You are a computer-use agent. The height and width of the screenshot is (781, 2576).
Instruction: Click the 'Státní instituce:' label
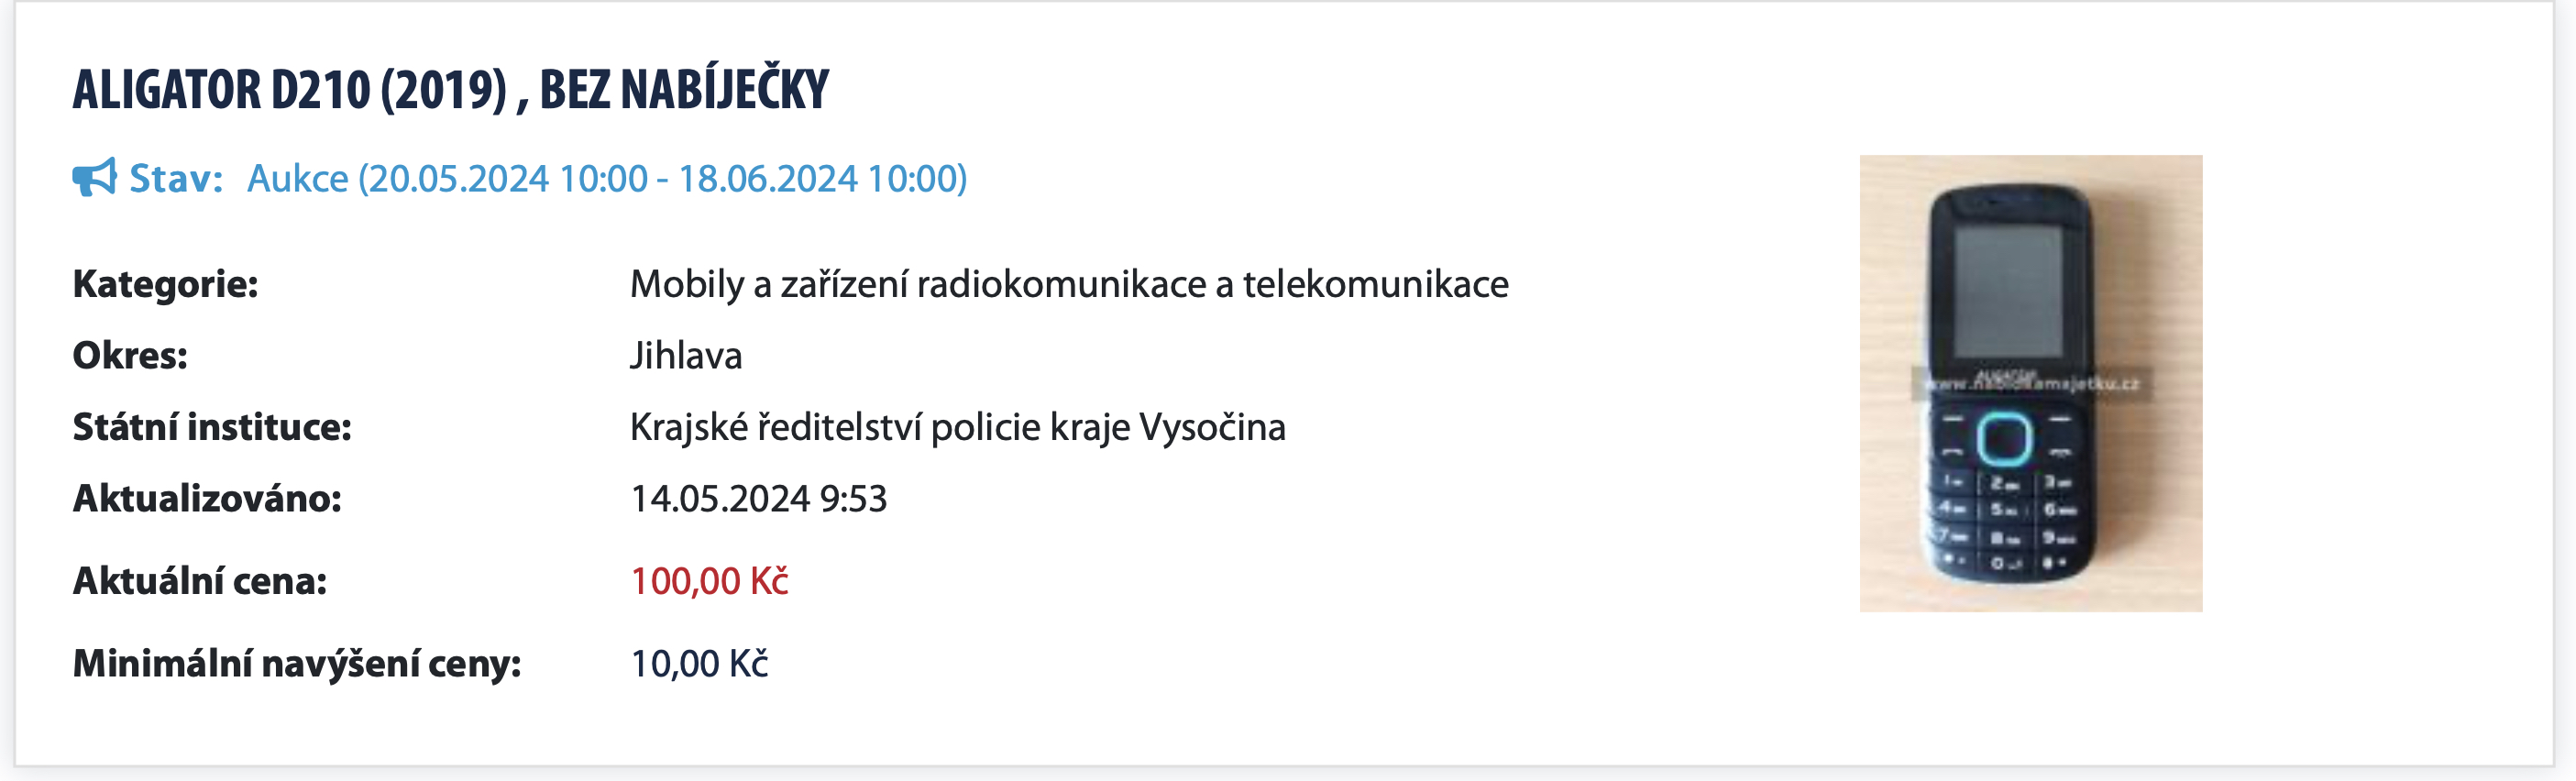point(212,427)
